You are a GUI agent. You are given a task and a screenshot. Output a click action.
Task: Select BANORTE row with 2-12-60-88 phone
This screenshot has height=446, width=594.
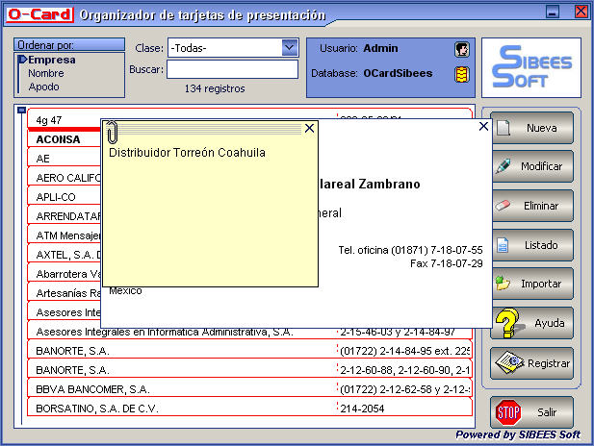coord(250,370)
